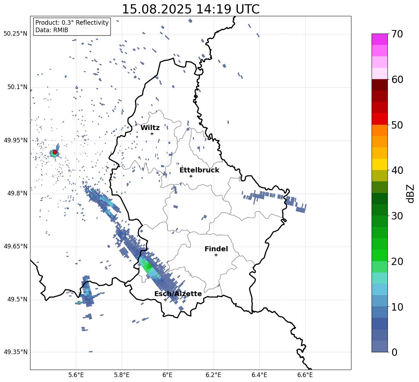Click the 50 value on the colorbar
This screenshot has width=419, height=382.
397,125
